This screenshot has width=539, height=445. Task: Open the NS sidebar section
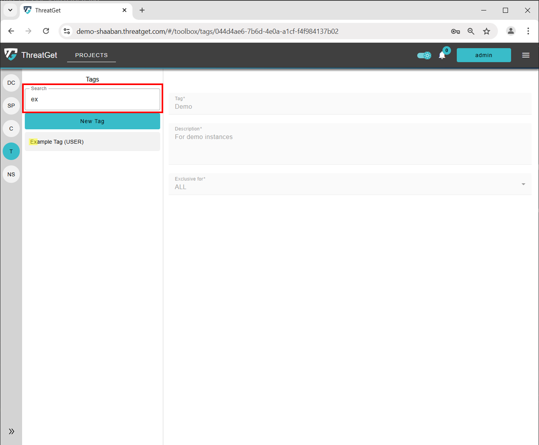tap(11, 174)
